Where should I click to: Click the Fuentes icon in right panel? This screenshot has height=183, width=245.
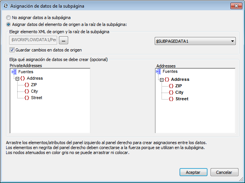158,72
